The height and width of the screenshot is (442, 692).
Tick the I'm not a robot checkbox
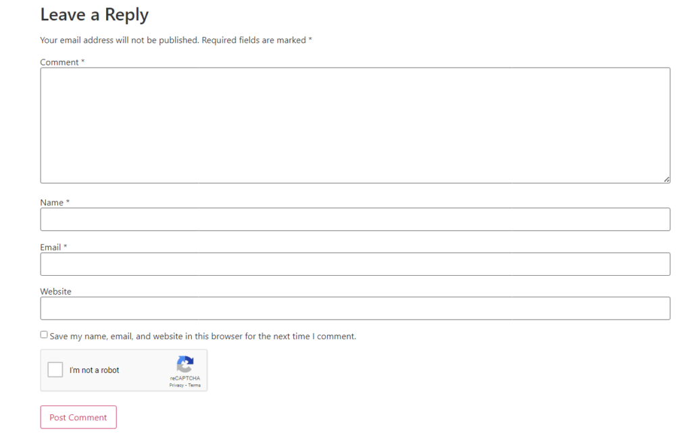pos(55,370)
